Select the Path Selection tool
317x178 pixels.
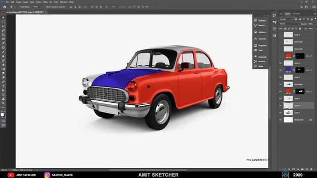3,90
